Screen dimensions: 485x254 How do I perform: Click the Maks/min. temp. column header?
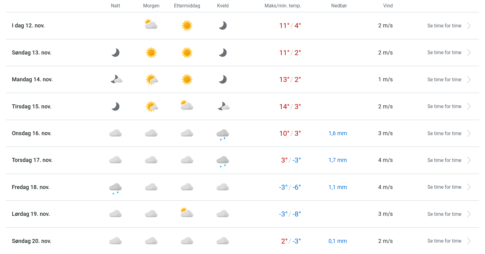(283, 6)
